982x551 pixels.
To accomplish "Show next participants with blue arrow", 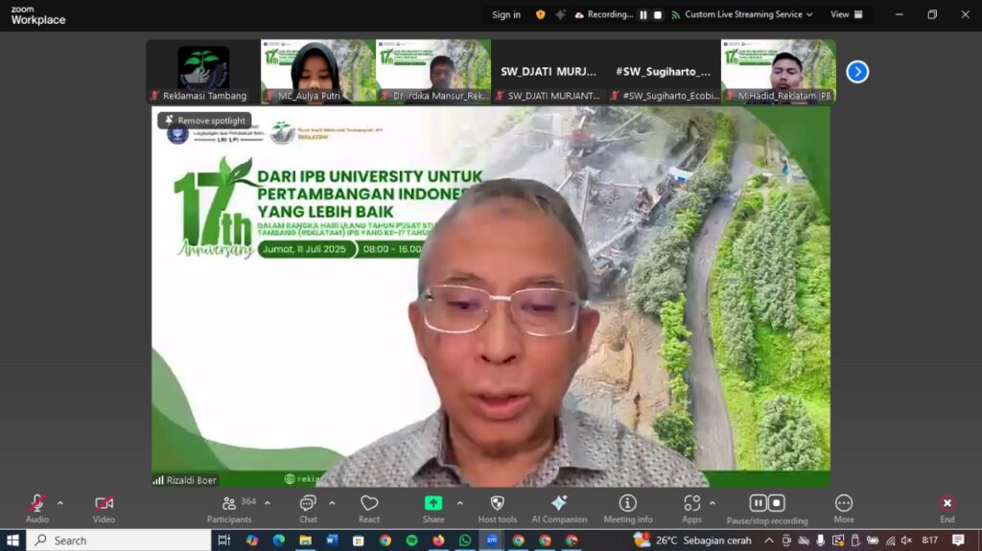I will click(857, 72).
